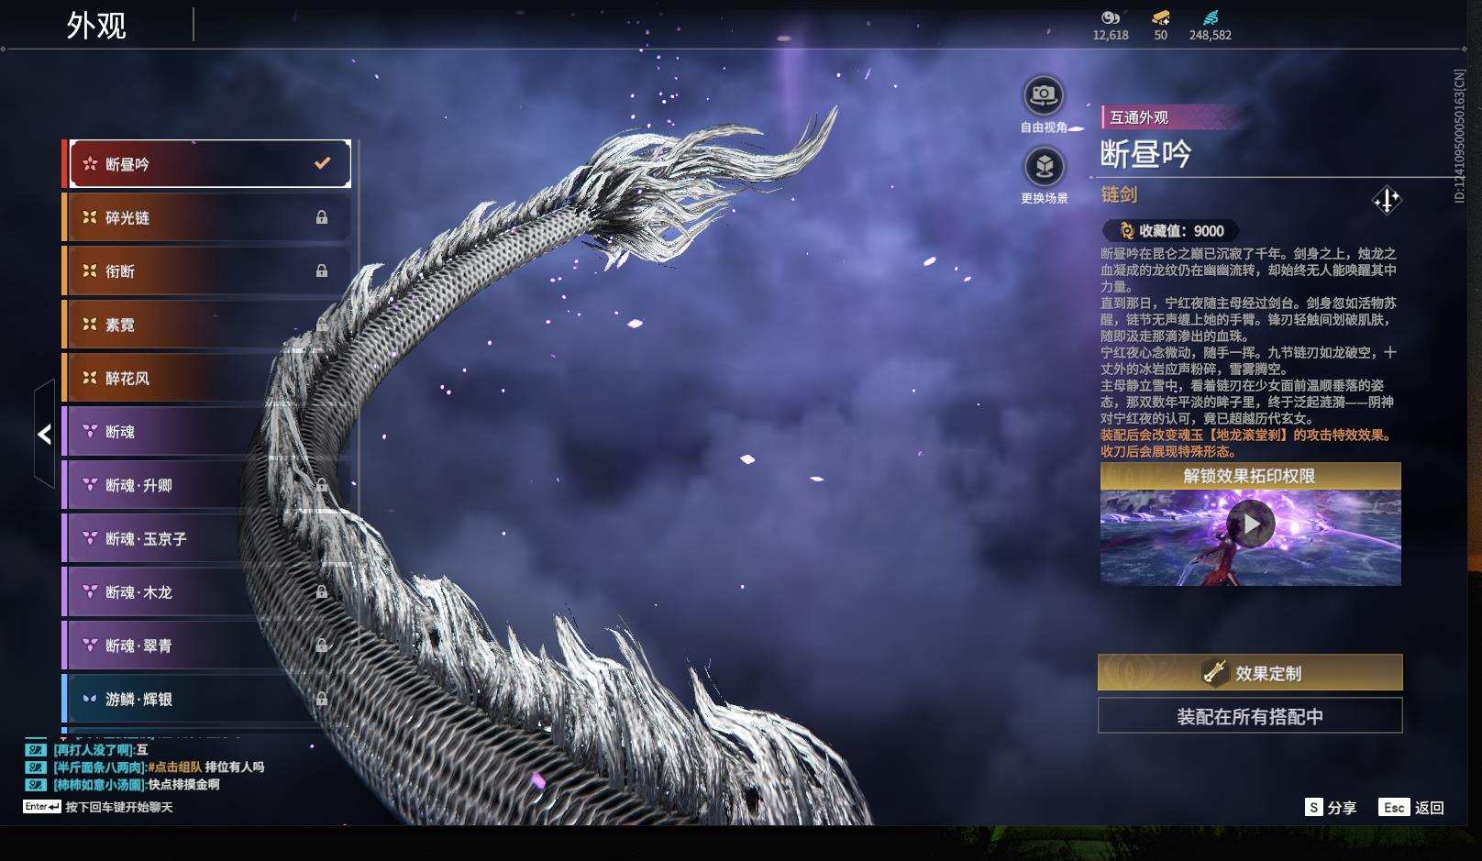Click the 互通外观 tag label

pos(1140,117)
